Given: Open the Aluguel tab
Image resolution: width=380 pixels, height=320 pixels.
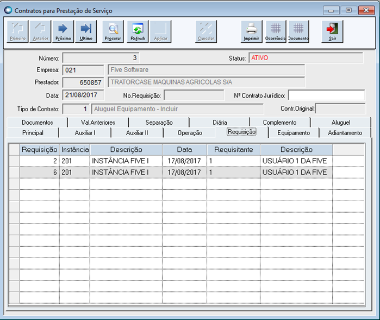Looking at the screenshot, I should (341, 123).
